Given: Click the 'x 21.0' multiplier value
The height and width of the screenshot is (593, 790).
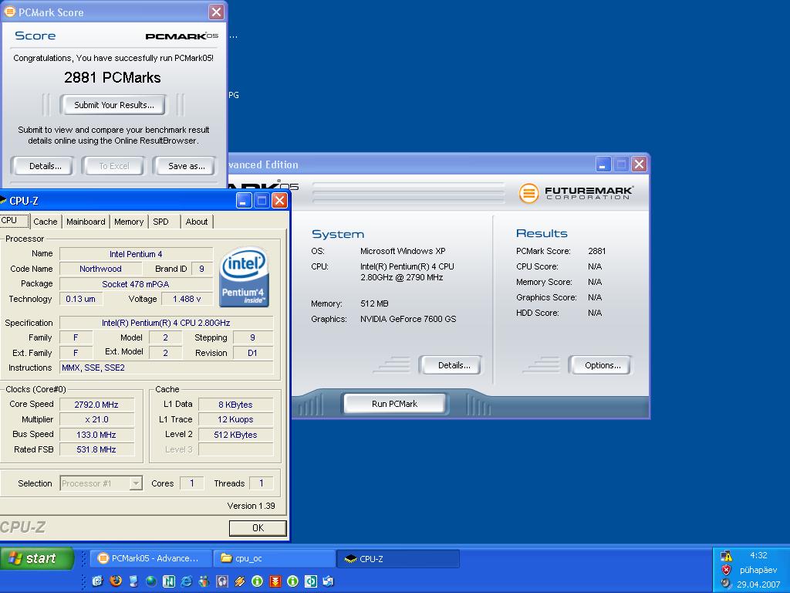Looking at the screenshot, I should (96, 419).
